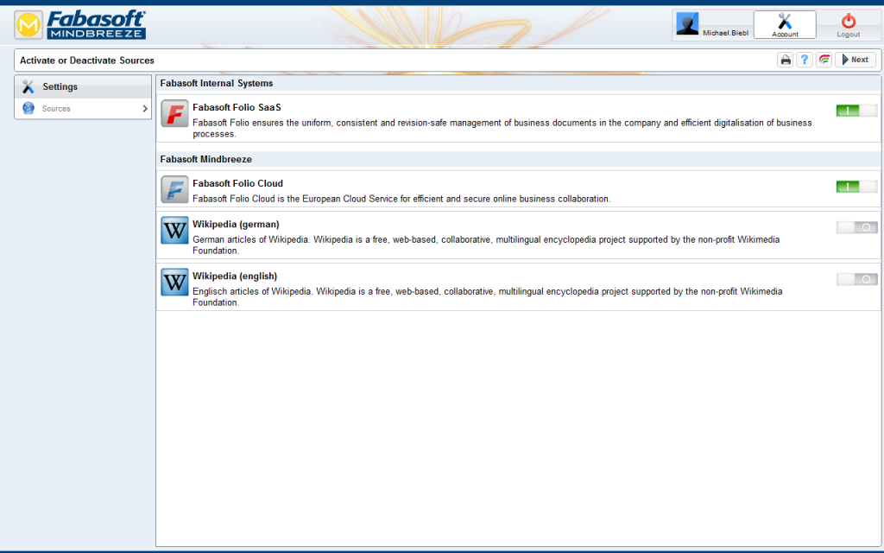884x553 pixels.
Task: Open Sources item in sidebar
Action: [x=83, y=108]
